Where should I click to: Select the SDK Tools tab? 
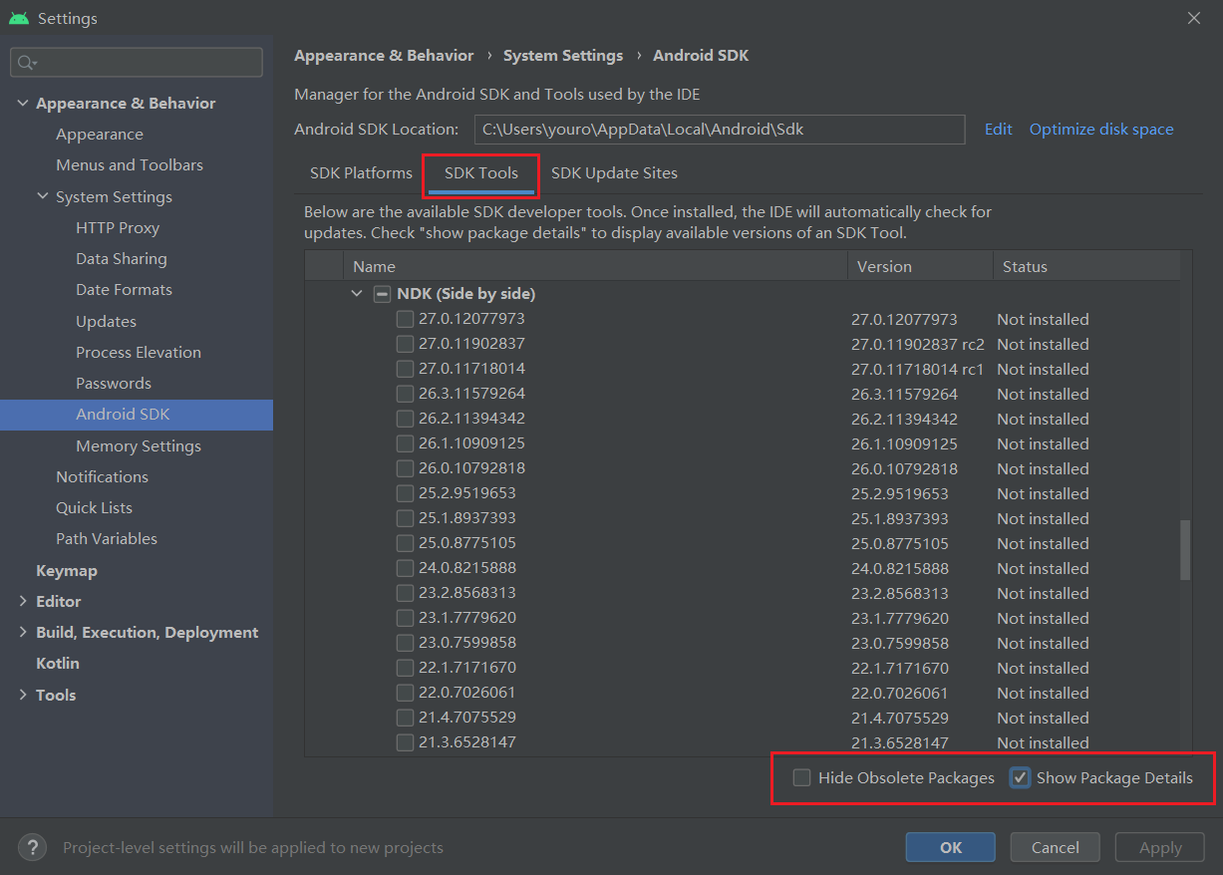pos(481,173)
